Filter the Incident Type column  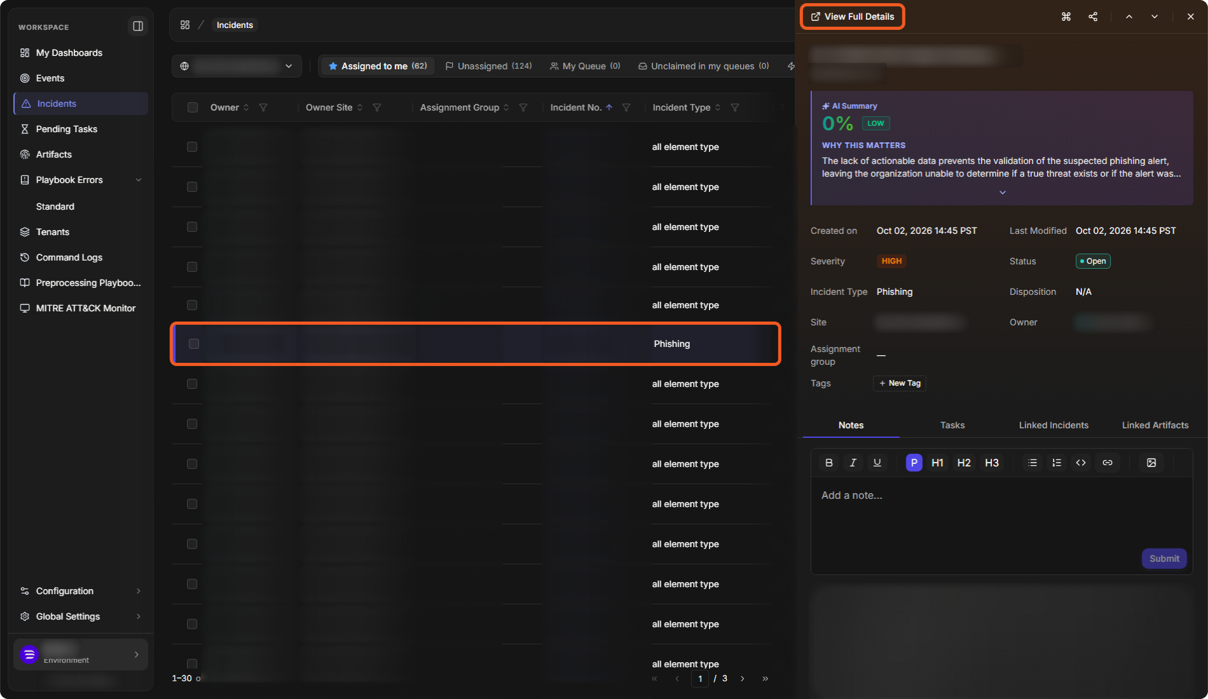pos(735,107)
